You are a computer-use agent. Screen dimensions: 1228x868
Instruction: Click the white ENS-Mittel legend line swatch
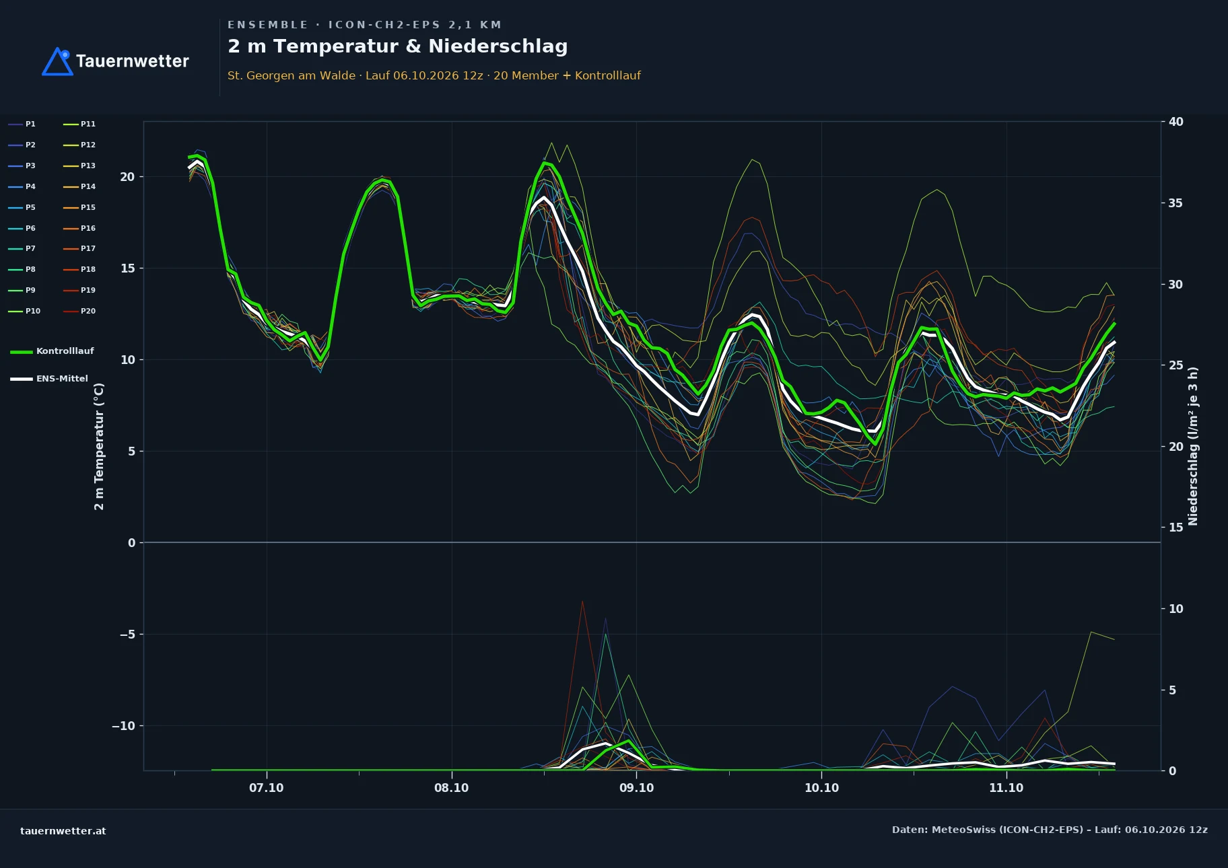click(22, 379)
